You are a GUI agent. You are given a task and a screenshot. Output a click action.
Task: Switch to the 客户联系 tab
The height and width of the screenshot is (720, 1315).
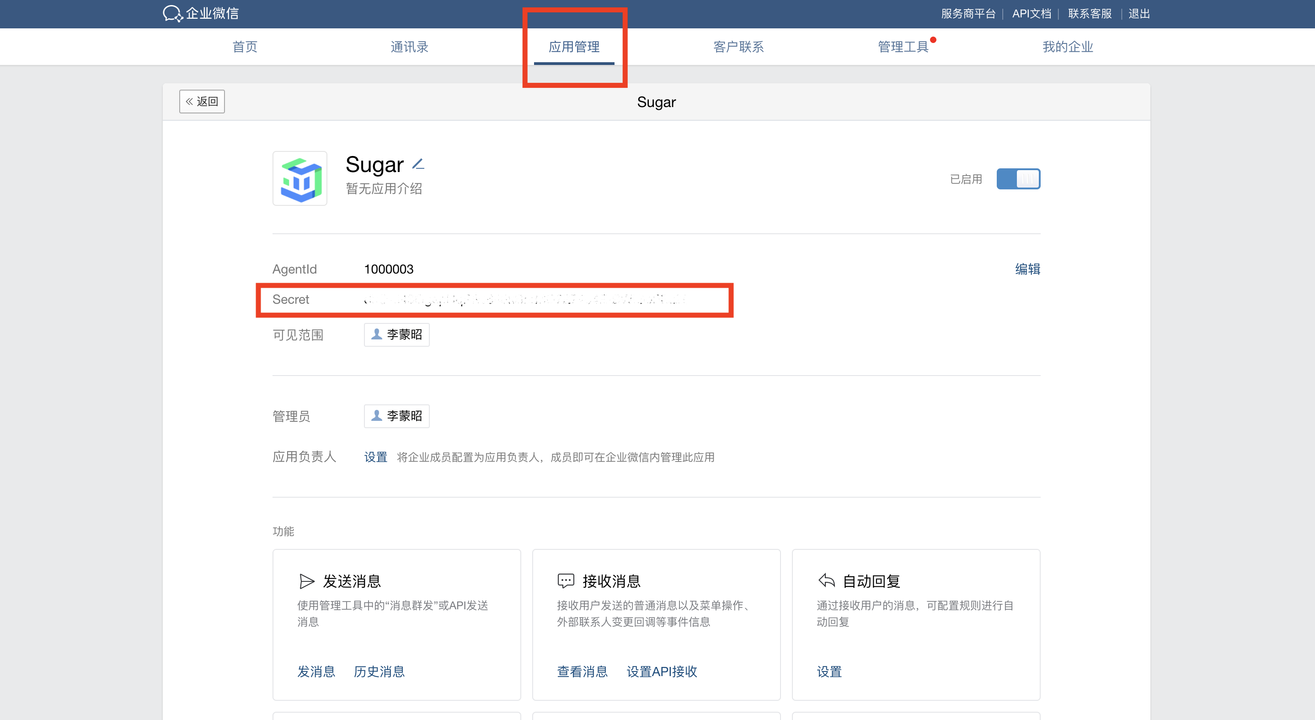738,47
